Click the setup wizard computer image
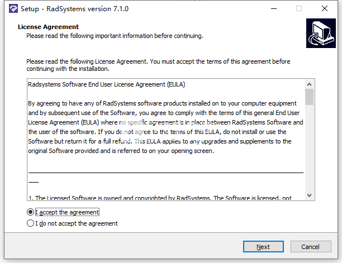 click(x=321, y=33)
